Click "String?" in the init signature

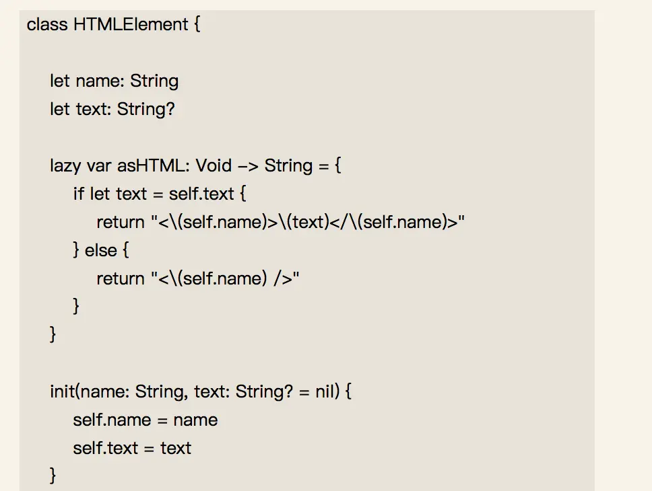coord(263,391)
